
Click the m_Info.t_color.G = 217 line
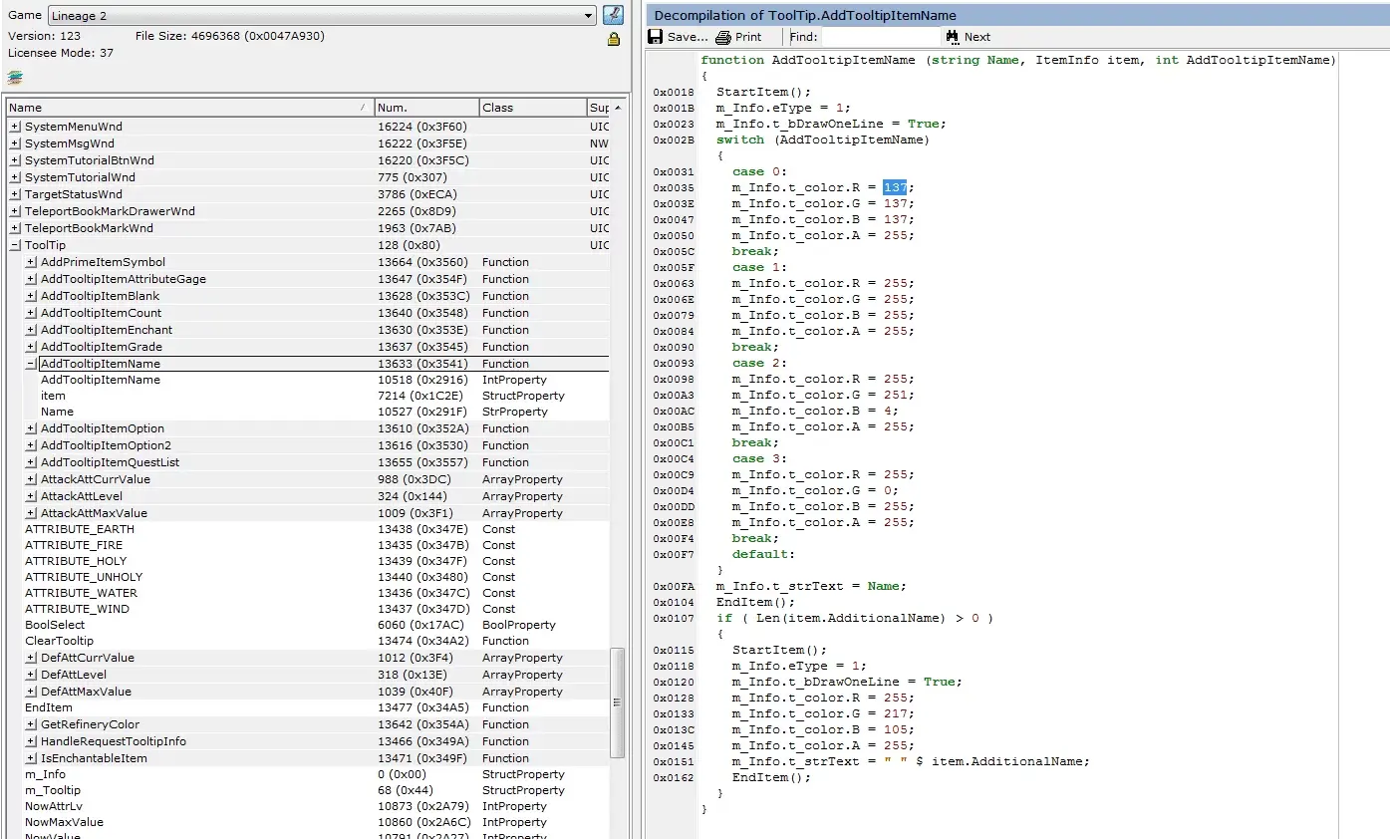(823, 713)
